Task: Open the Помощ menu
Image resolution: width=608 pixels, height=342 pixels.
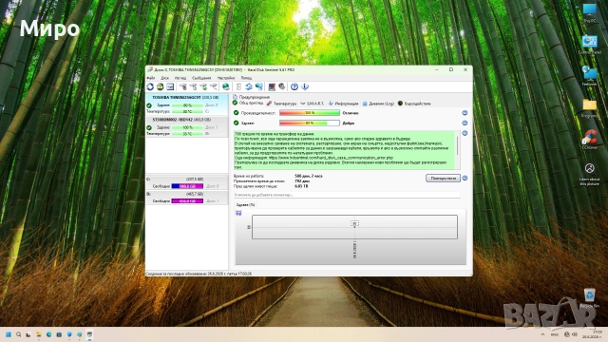Action: tap(246, 78)
